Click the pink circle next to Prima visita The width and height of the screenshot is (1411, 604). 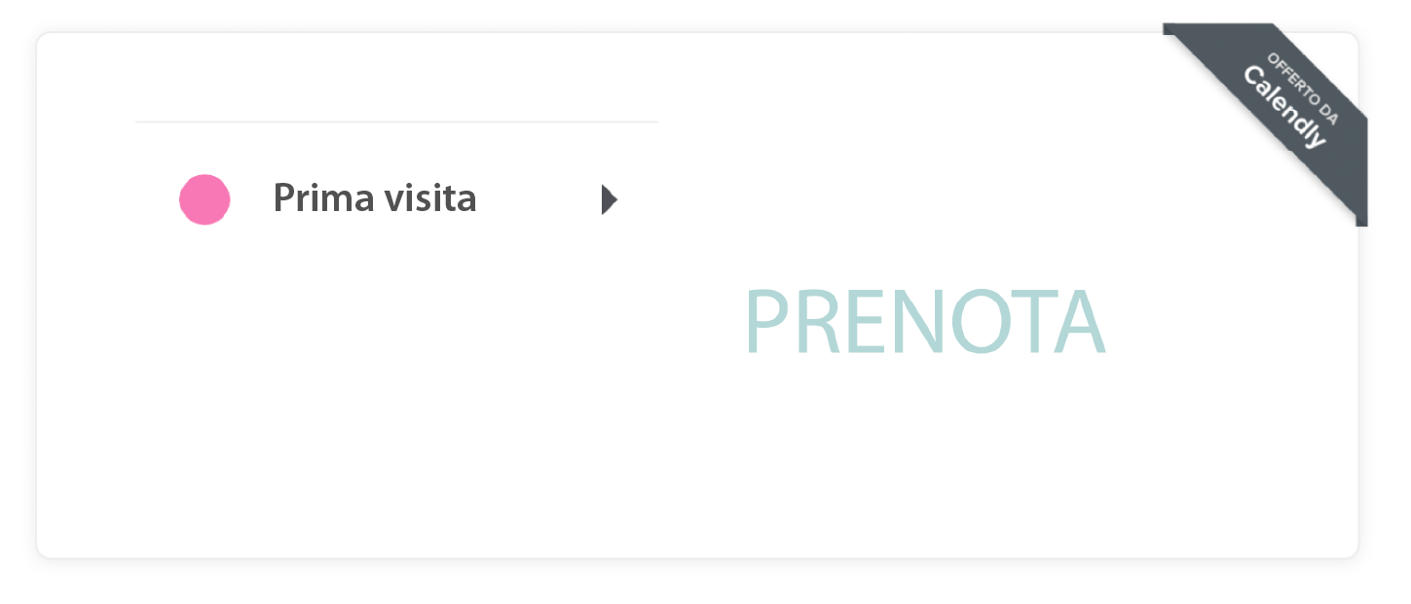(204, 199)
